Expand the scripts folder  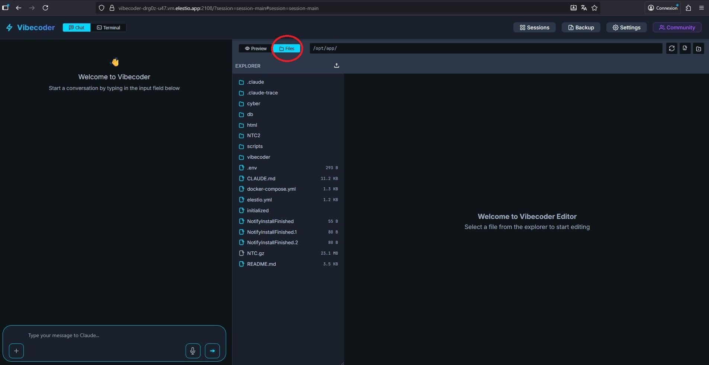[254, 146]
